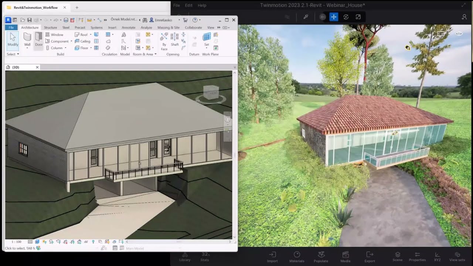
Task: Select the Wall tool
Action: click(x=27, y=40)
